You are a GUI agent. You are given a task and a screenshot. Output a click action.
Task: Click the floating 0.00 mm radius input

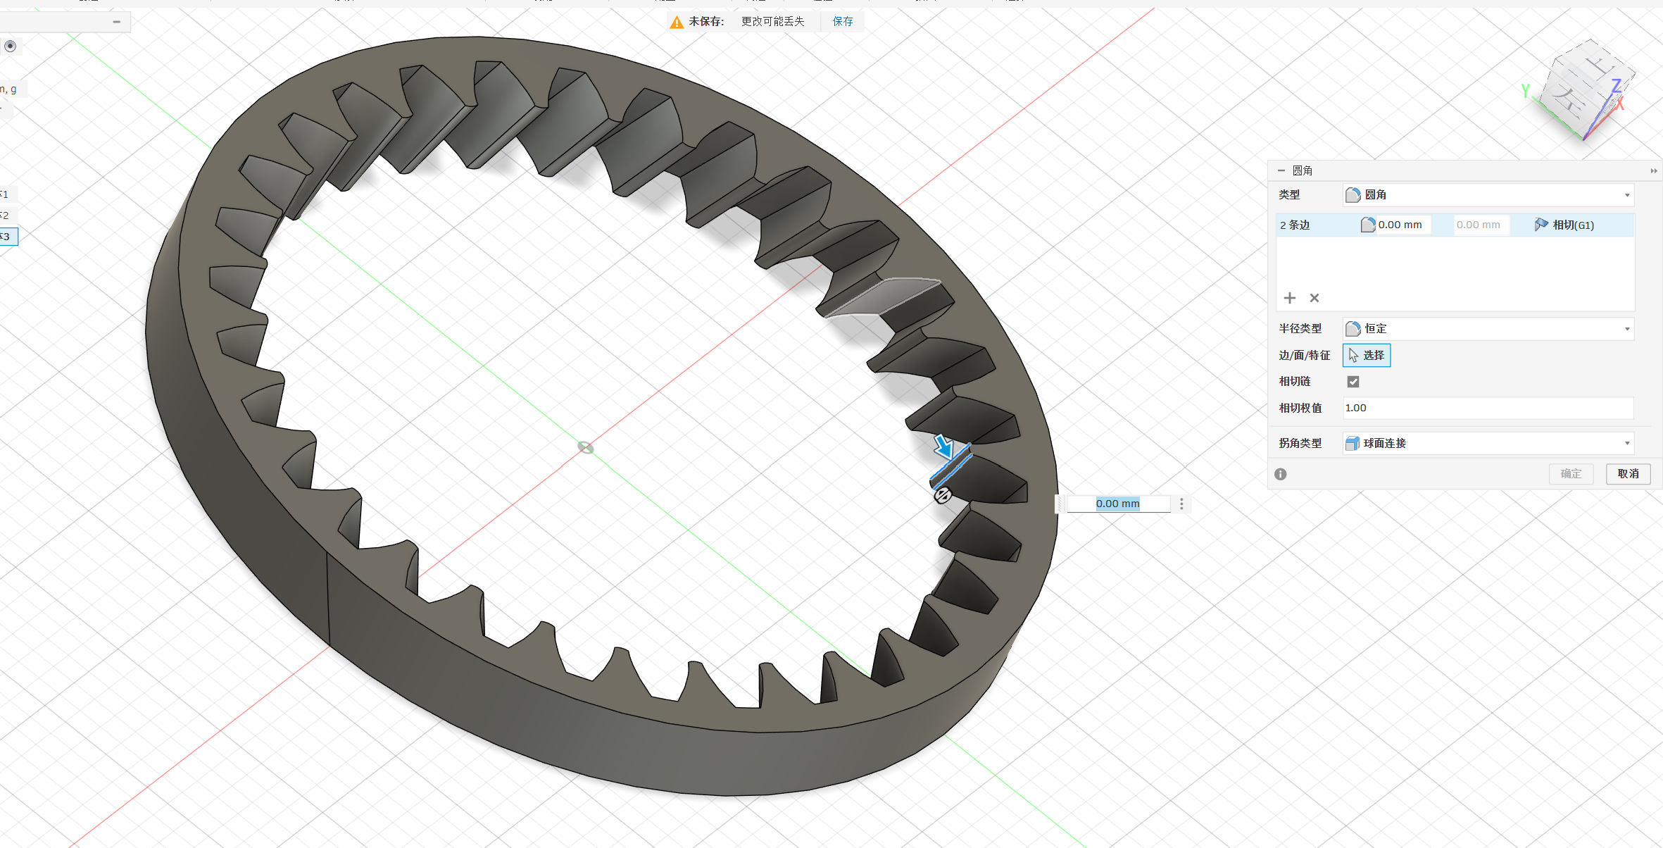pos(1119,504)
